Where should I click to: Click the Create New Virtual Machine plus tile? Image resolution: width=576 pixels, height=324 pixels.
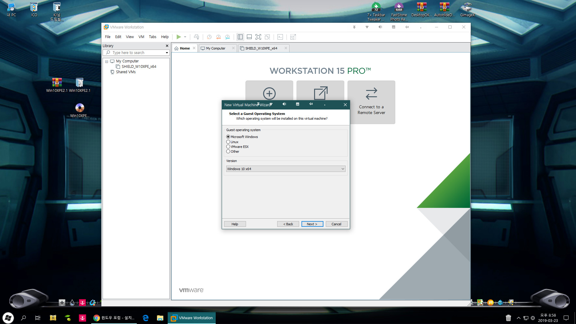click(269, 90)
